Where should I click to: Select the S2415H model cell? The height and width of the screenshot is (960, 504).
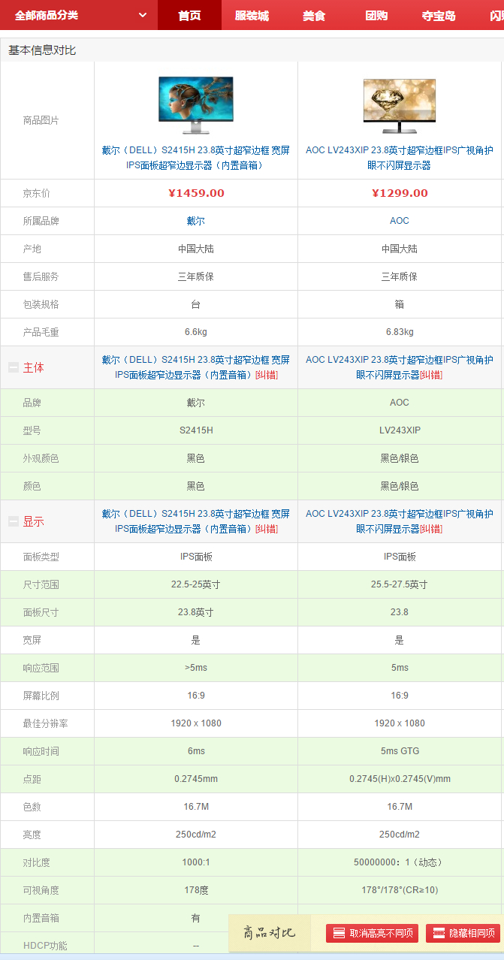tap(195, 430)
